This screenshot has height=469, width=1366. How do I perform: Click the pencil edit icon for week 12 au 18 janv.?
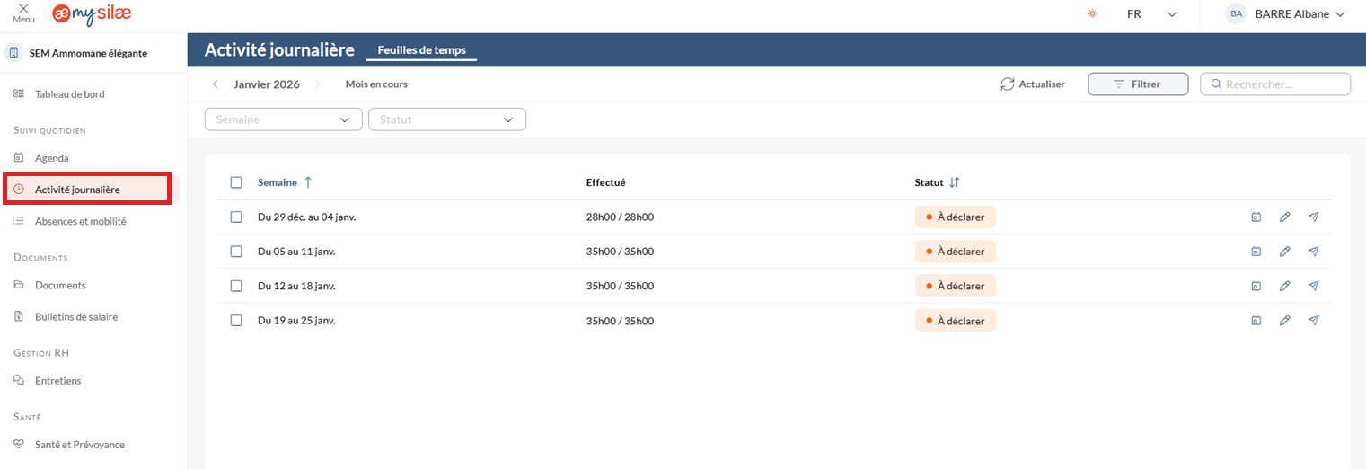coord(1284,286)
